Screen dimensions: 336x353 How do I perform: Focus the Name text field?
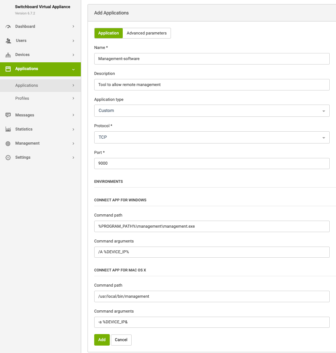click(x=212, y=59)
